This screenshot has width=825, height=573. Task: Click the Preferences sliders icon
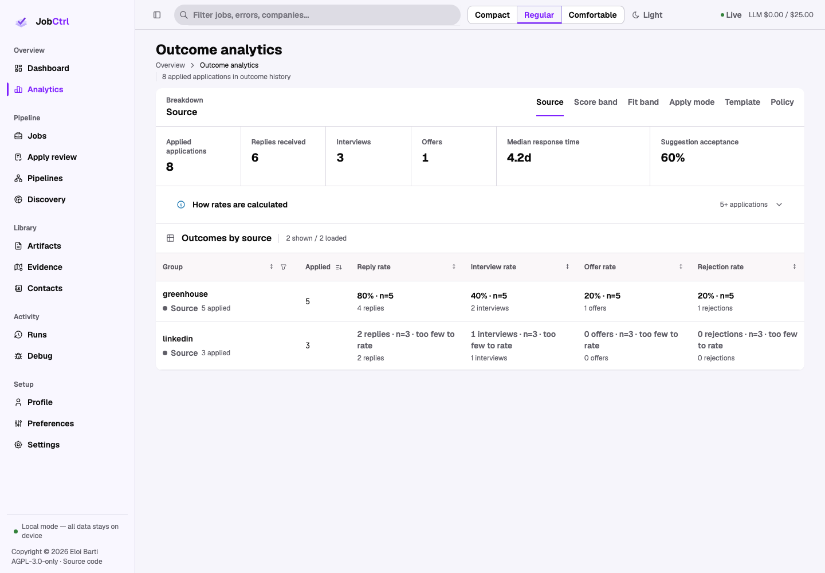(18, 423)
